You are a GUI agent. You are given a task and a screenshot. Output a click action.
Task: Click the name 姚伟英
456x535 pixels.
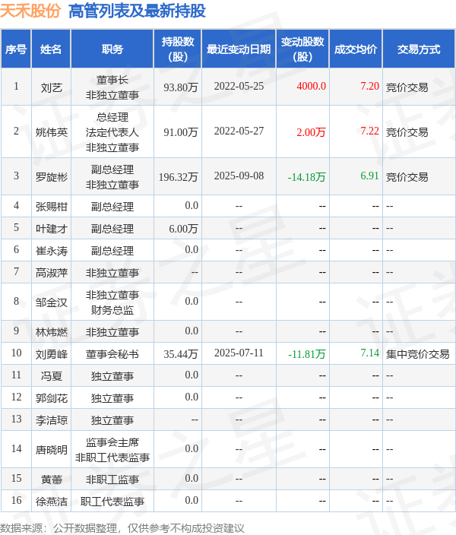[x=51, y=132]
